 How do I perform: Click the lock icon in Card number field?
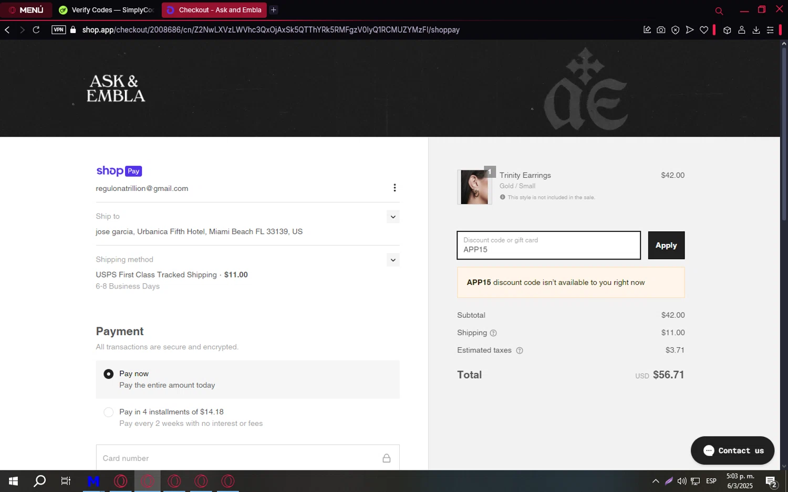[387, 458]
